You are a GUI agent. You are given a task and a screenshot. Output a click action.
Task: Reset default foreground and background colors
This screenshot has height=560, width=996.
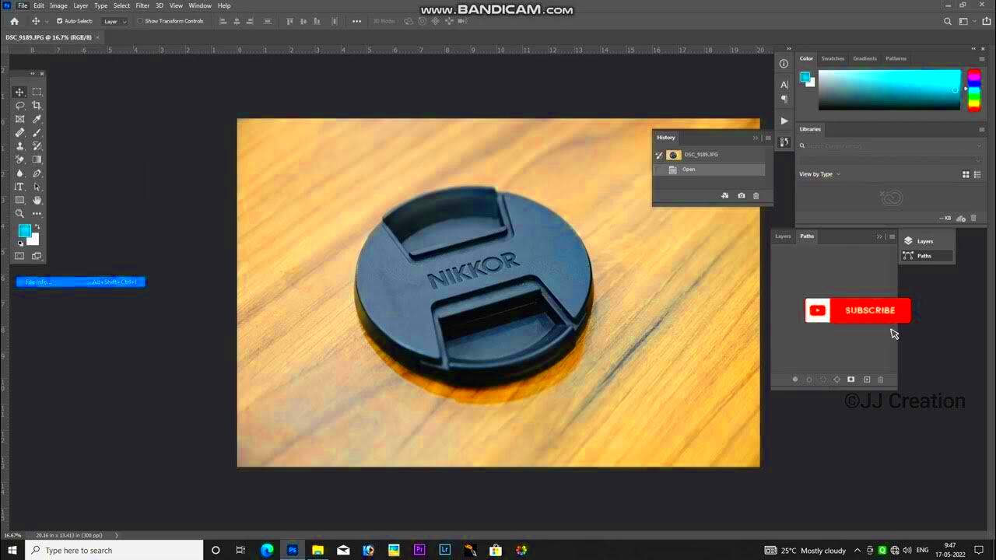(20, 243)
